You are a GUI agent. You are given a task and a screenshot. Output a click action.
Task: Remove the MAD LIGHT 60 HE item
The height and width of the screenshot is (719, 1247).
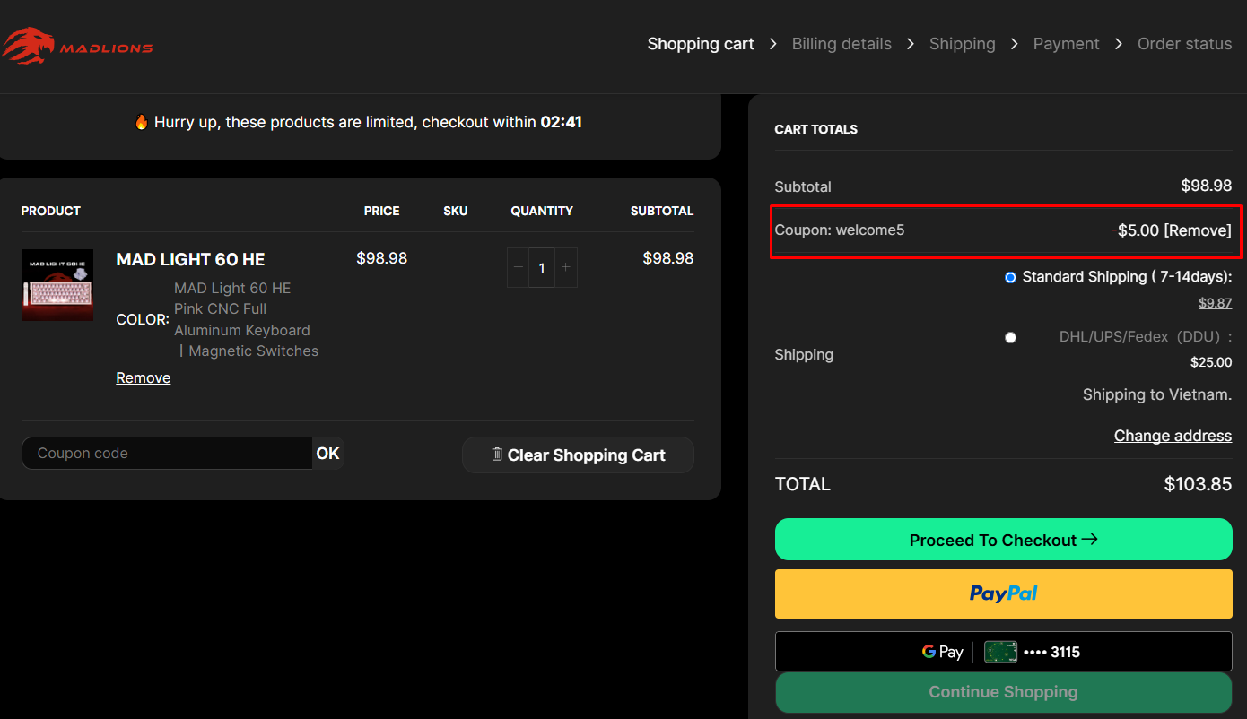coord(144,377)
